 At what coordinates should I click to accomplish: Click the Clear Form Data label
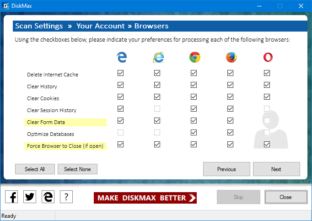[46, 122]
